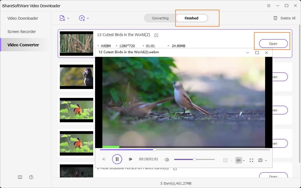
Task: Switch to the Converting tab
Action: click(x=160, y=18)
